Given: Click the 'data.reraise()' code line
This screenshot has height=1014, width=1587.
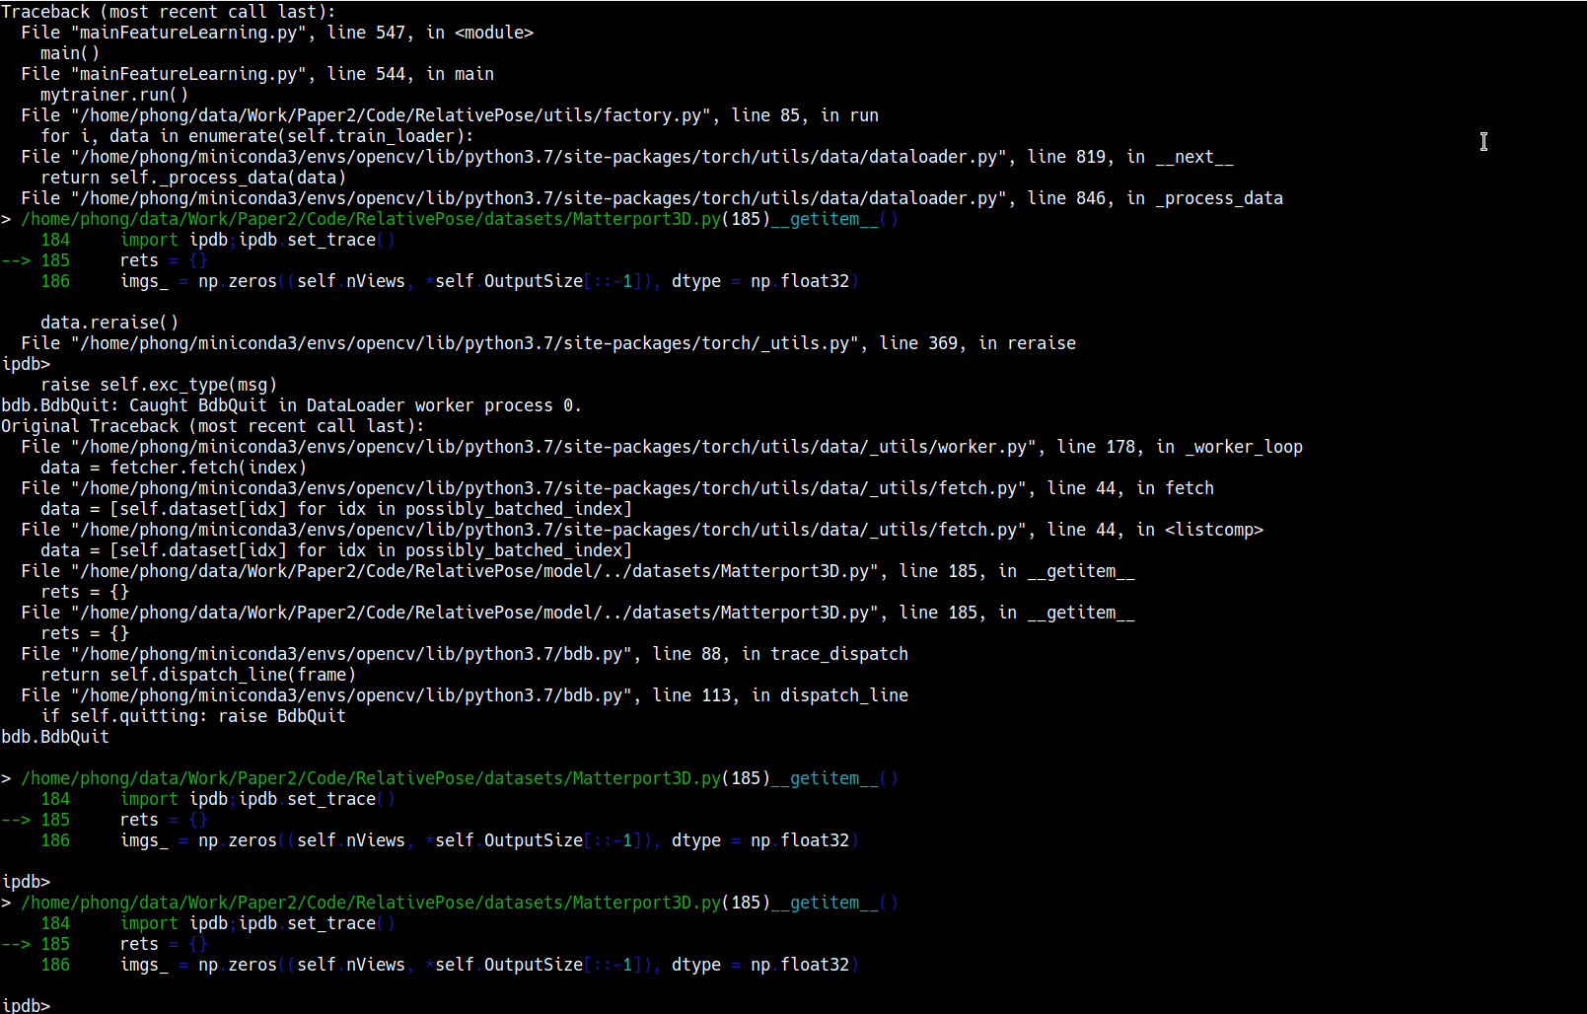Looking at the screenshot, I should [x=109, y=323].
